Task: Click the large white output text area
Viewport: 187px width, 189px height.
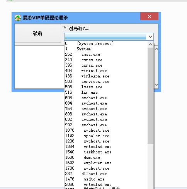Action: coord(40,67)
